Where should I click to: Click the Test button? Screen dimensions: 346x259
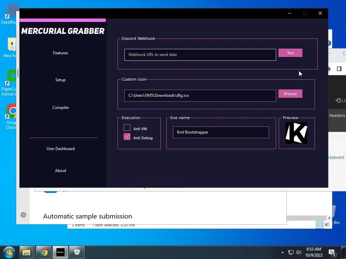pyautogui.click(x=290, y=53)
